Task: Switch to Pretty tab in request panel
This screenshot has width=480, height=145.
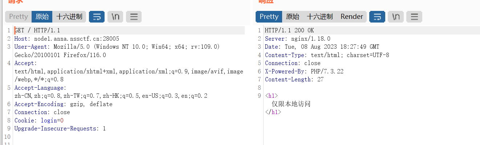Action: coord(19,16)
